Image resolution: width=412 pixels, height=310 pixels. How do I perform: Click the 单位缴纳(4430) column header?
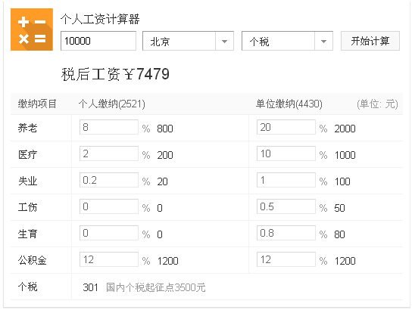(289, 104)
